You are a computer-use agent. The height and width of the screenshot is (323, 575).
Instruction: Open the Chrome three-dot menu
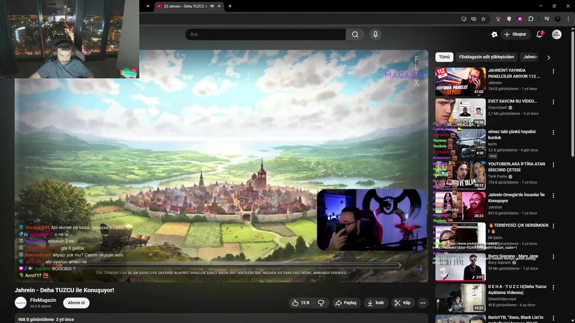point(569,19)
